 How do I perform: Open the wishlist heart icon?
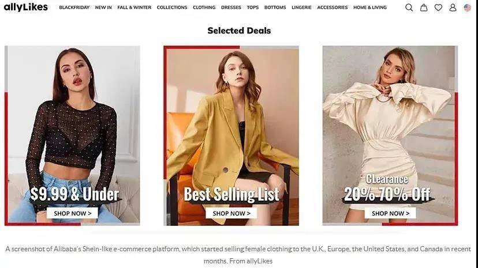pyautogui.click(x=438, y=7)
